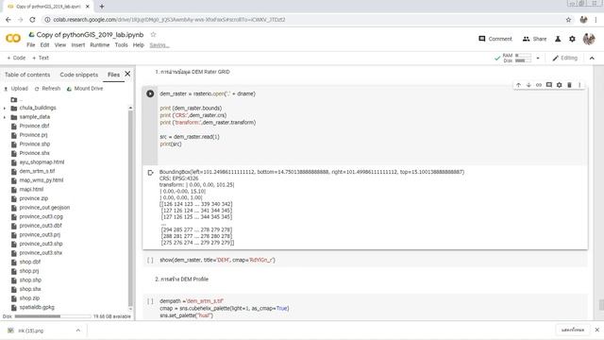Run the dempath code cell
Screen dimensions: 604x340
pyautogui.click(x=150, y=301)
